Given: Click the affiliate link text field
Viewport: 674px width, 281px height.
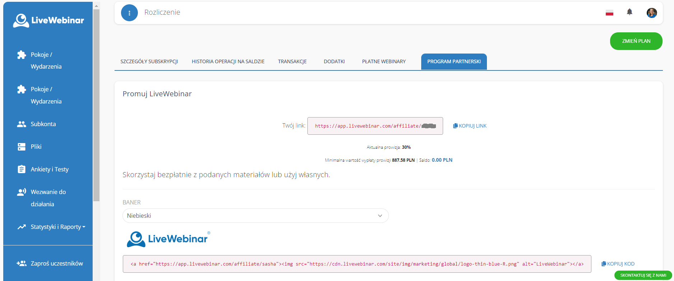Looking at the screenshot, I should 375,126.
